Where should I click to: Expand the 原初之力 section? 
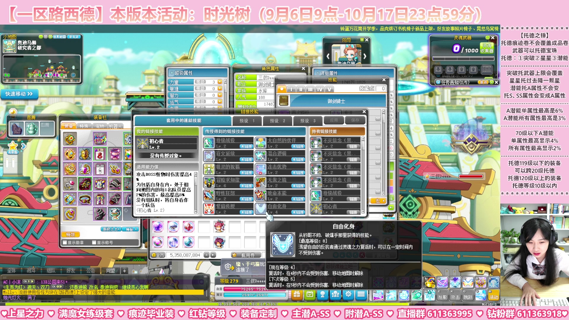[x=111, y=229]
